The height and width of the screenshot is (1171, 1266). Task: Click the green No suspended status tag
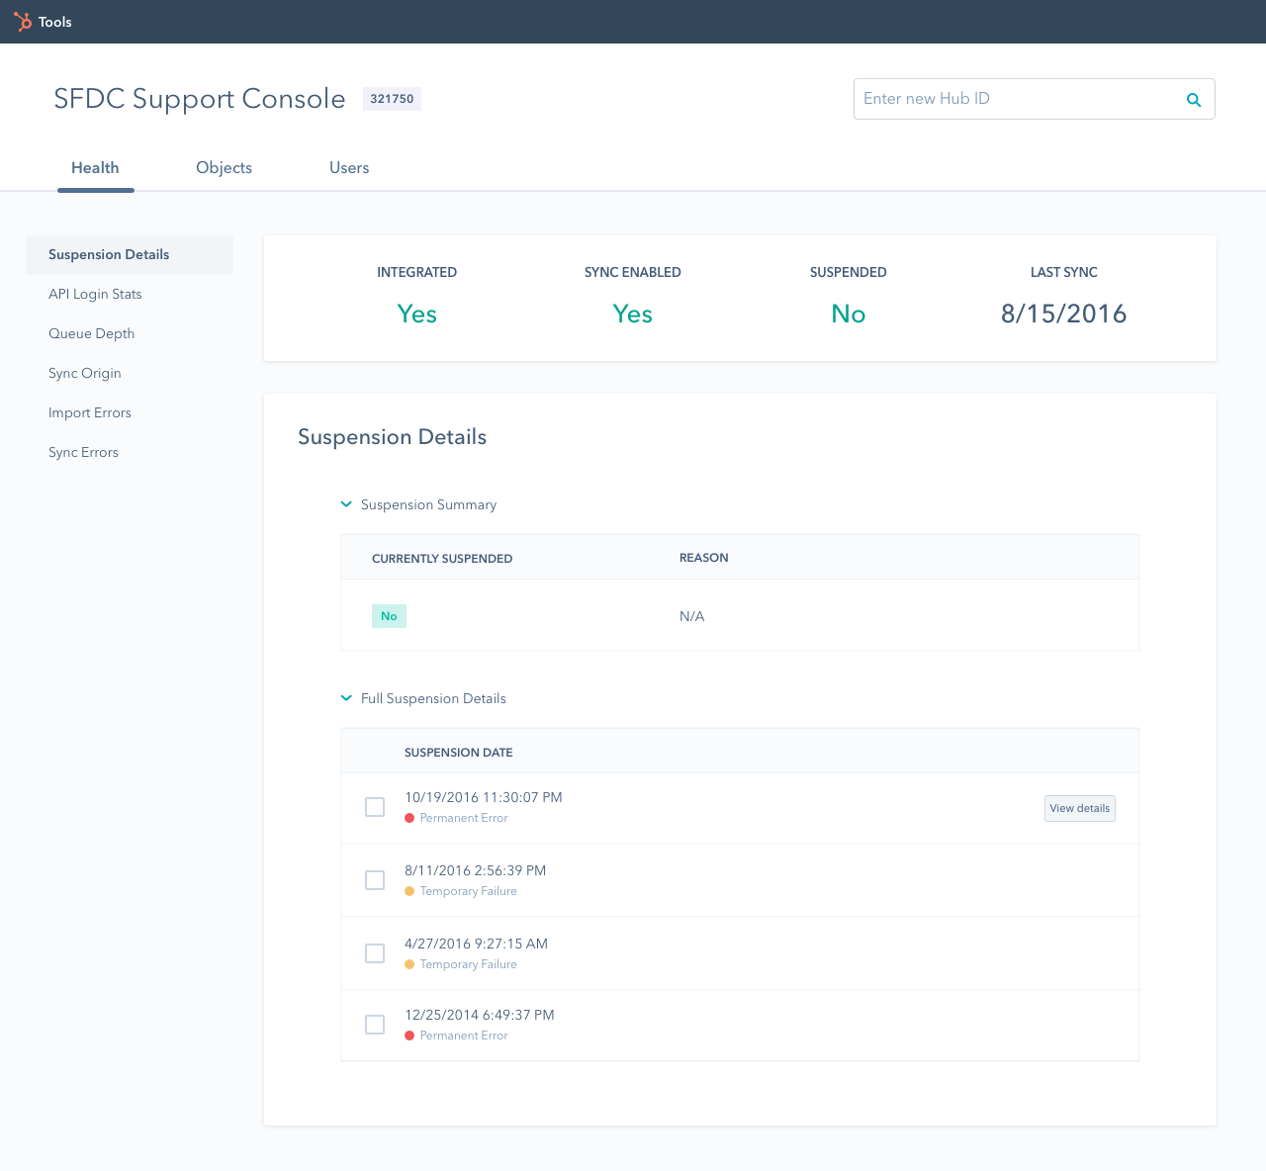pyautogui.click(x=389, y=616)
